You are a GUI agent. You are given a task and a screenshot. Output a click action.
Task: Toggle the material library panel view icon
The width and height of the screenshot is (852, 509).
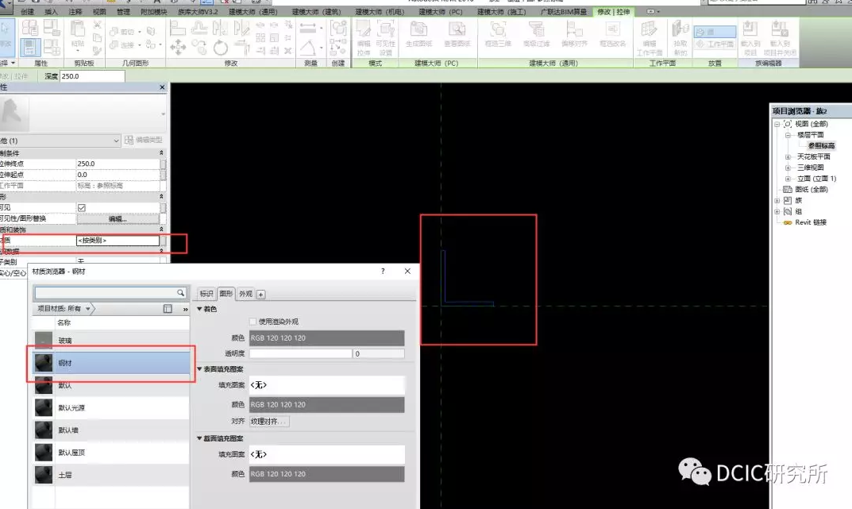click(x=168, y=308)
